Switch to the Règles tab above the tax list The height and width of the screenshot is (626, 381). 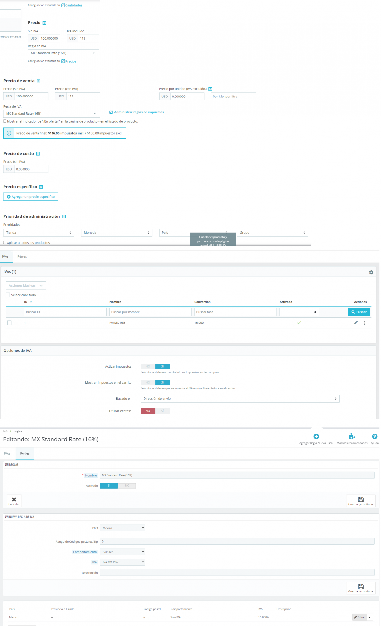(22, 257)
